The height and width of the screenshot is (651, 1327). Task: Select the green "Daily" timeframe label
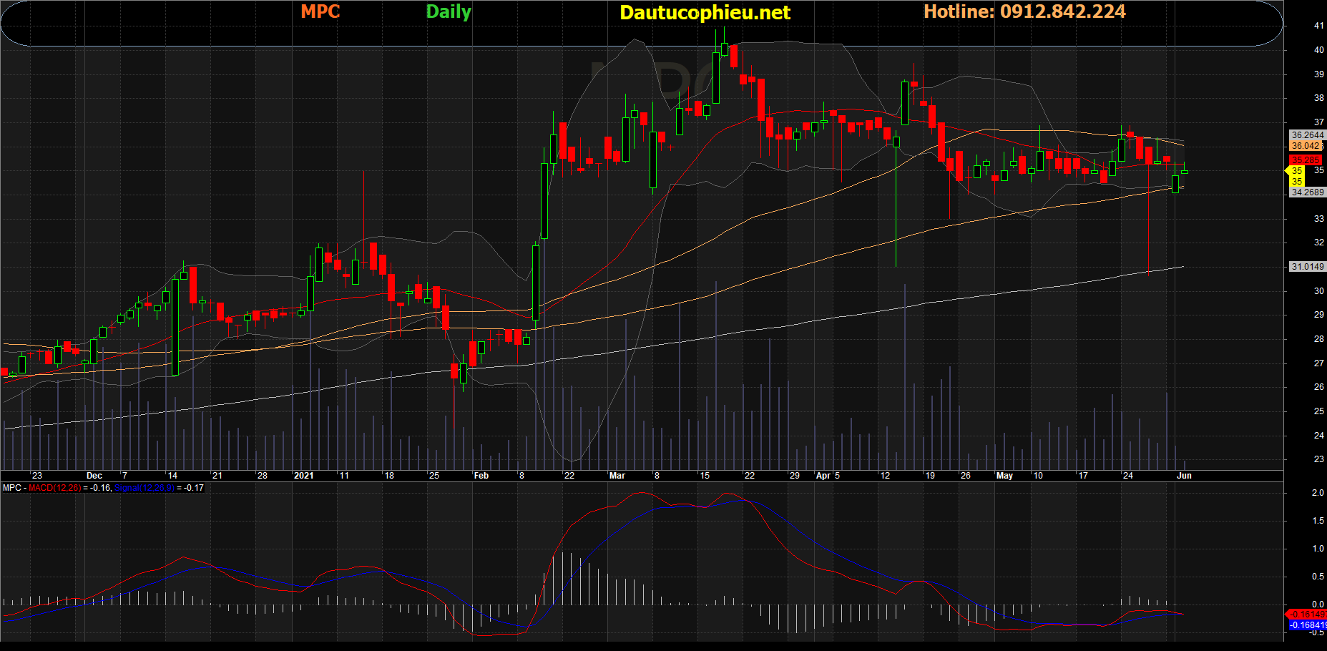pos(449,12)
